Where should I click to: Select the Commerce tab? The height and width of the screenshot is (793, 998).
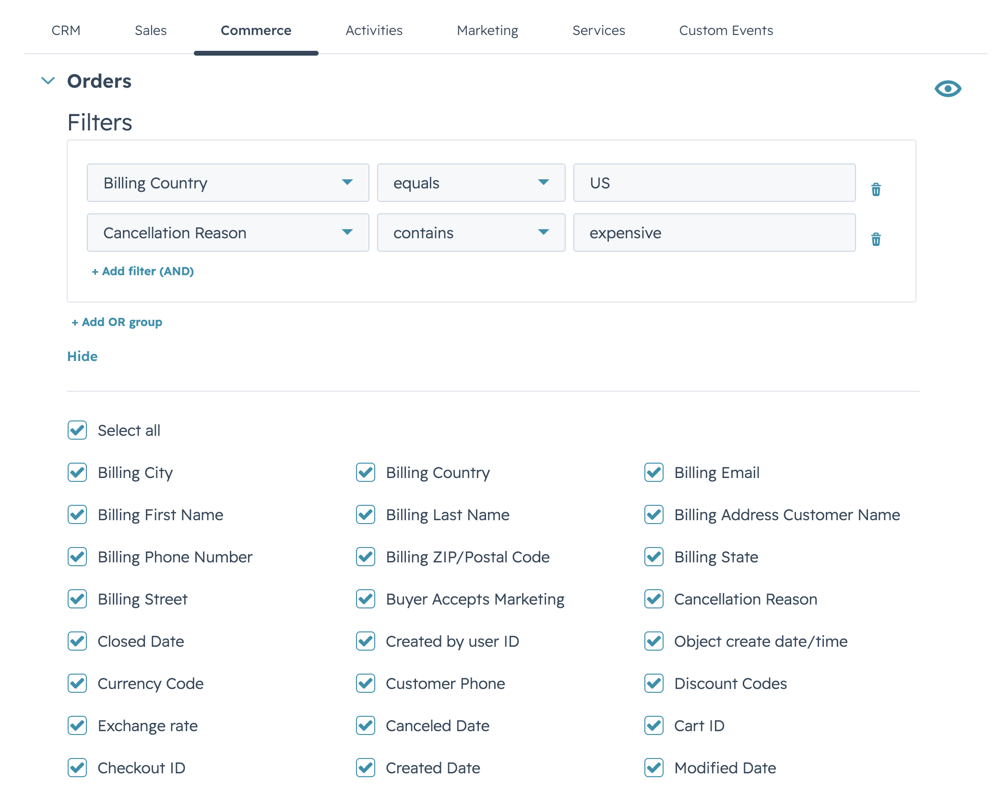pyautogui.click(x=256, y=30)
